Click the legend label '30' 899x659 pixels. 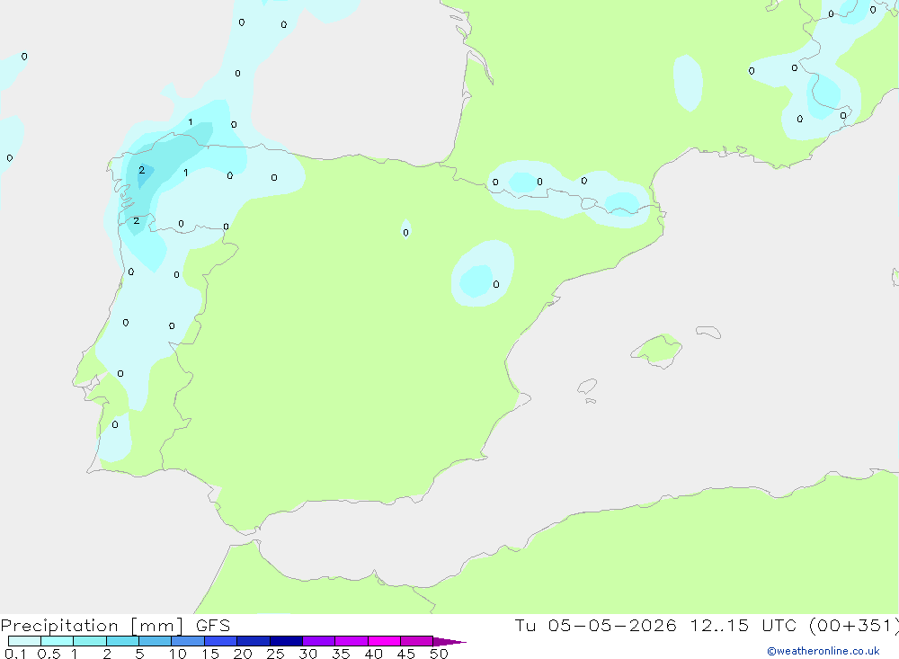(308, 654)
